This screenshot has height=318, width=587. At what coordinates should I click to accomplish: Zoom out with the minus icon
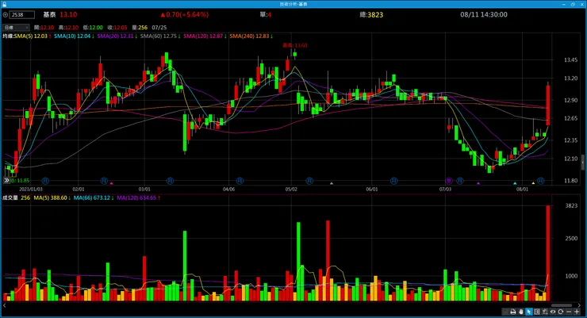coord(569,312)
